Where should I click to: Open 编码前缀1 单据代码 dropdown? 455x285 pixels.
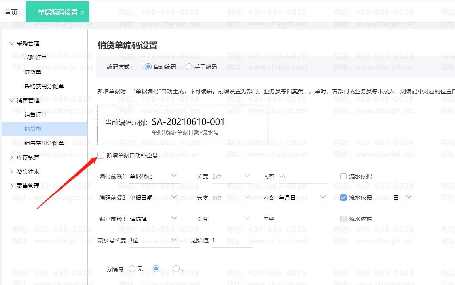154,176
